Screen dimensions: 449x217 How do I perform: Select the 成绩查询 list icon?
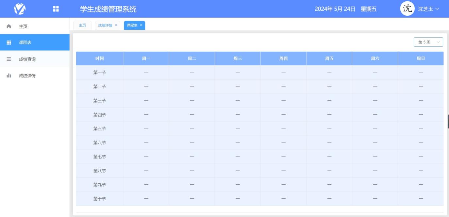[x=9, y=58]
